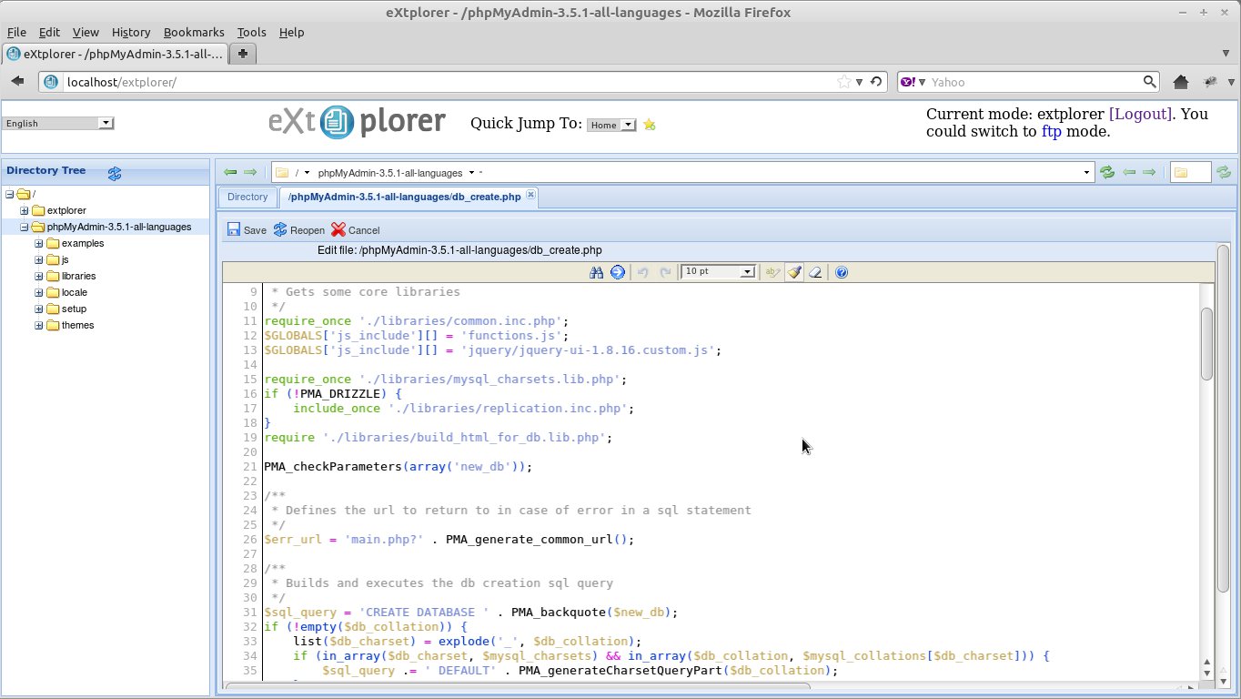
Task: Click the Reopen file icon
Action: click(x=280, y=230)
